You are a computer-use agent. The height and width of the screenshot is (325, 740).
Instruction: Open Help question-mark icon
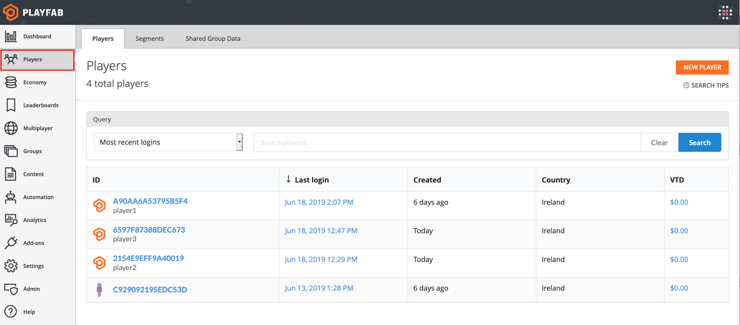[11, 312]
